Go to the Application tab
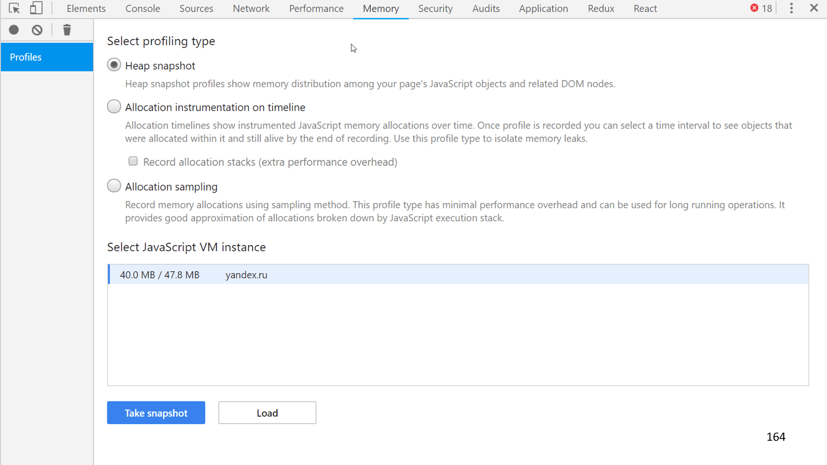827x465 pixels. (543, 9)
